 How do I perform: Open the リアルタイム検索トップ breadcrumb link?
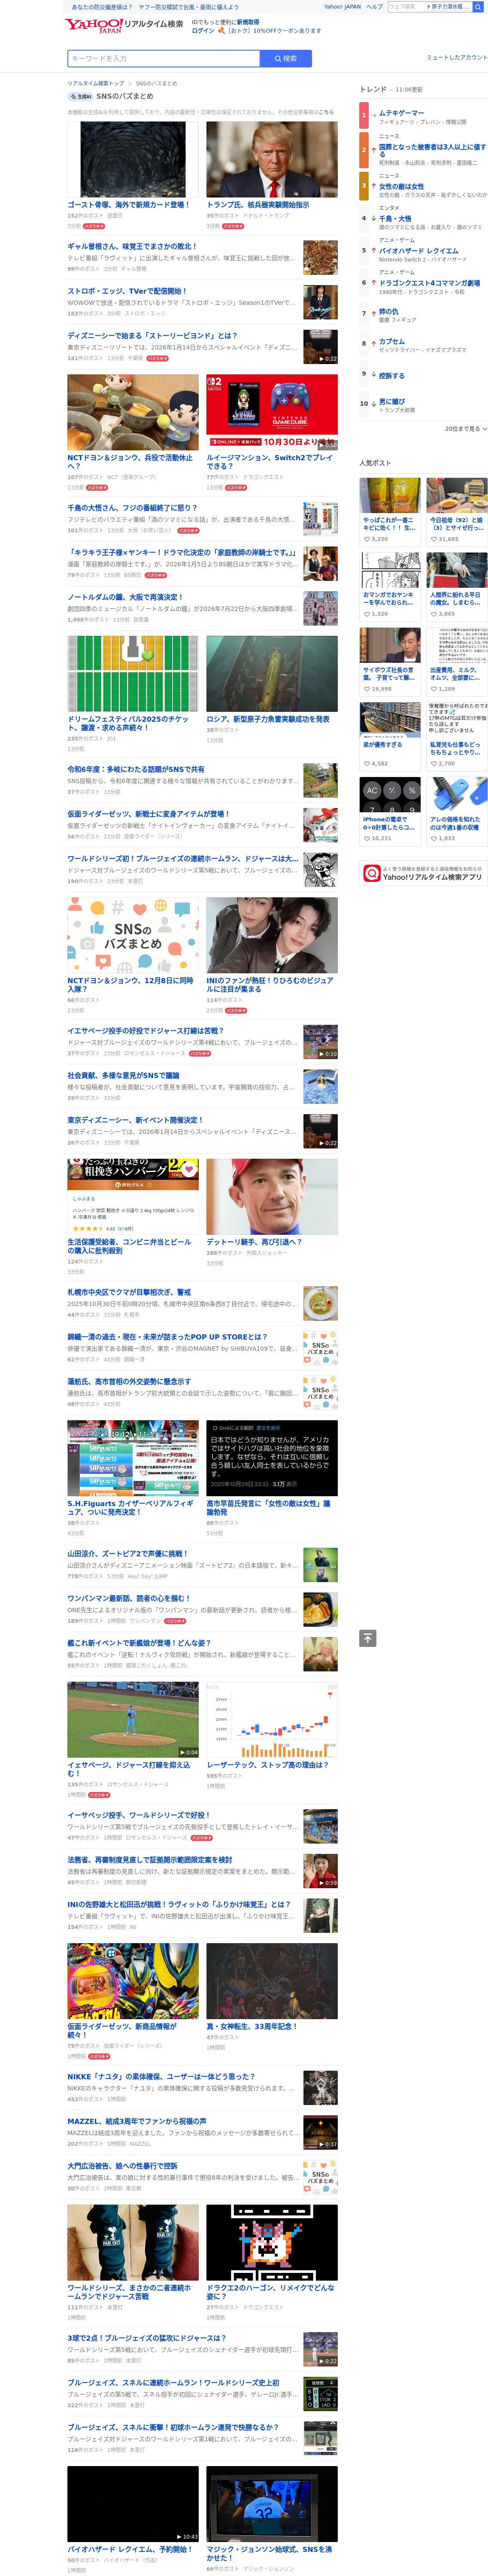(x=96, y=83)
